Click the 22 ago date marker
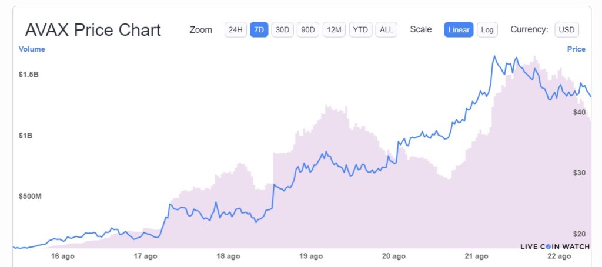Screen dimensions: 602x267 (x=559, y=256)
